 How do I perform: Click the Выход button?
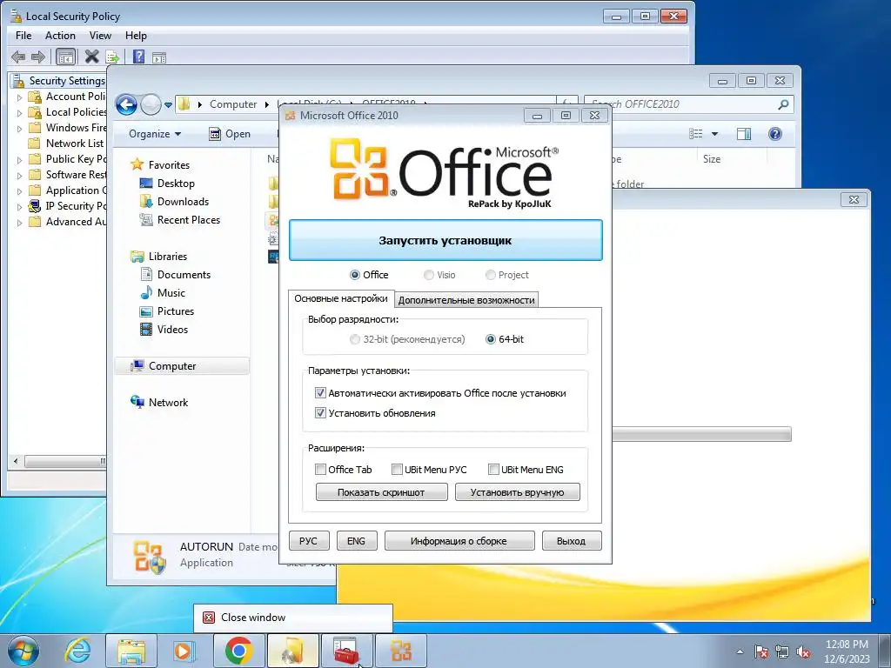click(x=571, y=541)
